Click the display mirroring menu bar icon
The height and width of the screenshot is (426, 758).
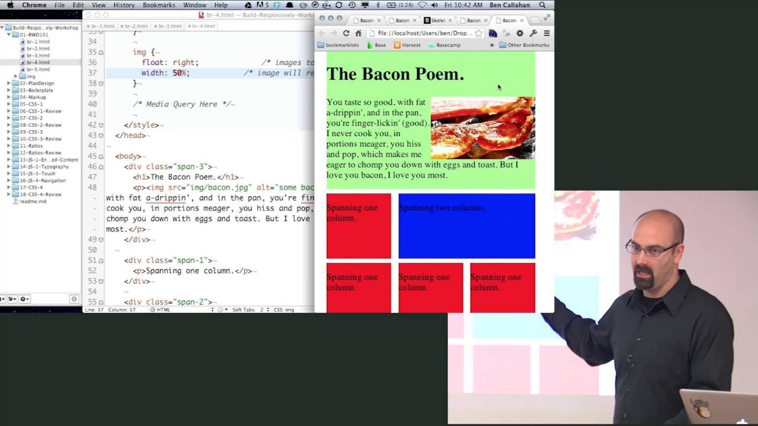pos(365,5)
